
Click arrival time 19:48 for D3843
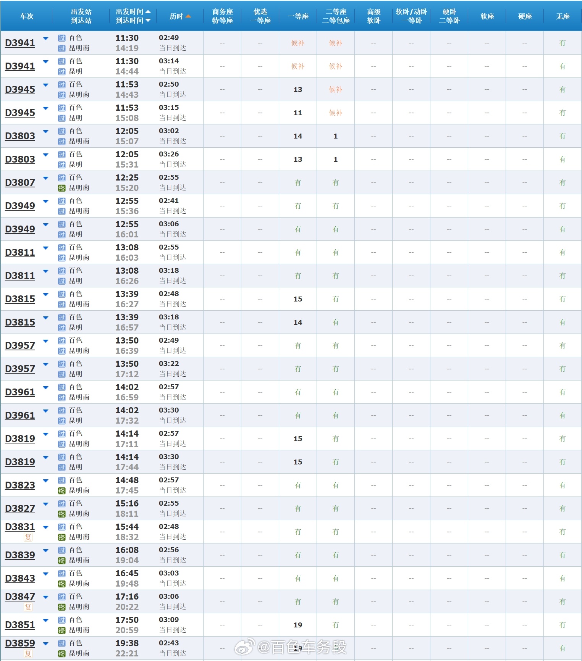(127, 584)
